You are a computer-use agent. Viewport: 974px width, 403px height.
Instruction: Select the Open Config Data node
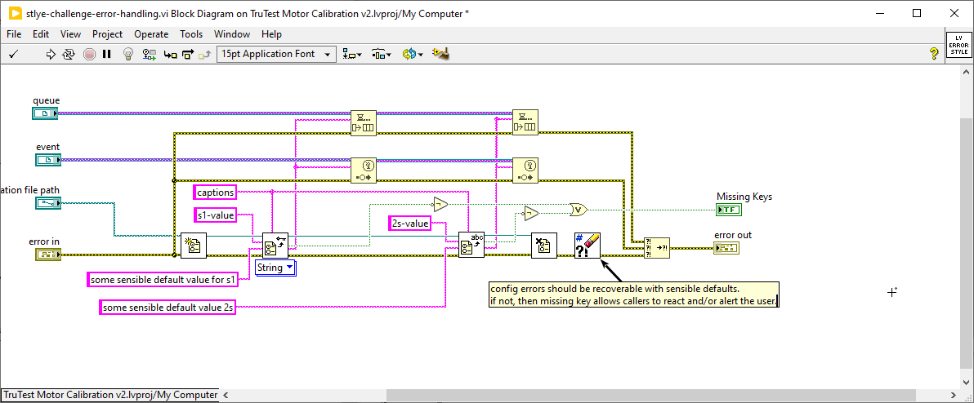pos(193,245)
